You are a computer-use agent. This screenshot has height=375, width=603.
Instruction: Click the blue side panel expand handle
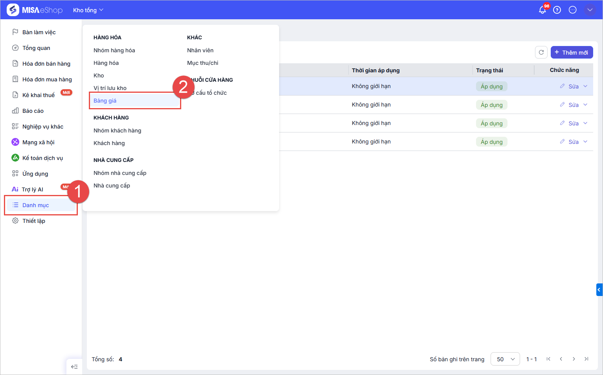point(599,290)
